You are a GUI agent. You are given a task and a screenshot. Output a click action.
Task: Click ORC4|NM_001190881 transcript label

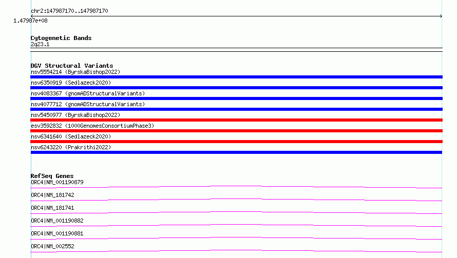coord(57,233)
